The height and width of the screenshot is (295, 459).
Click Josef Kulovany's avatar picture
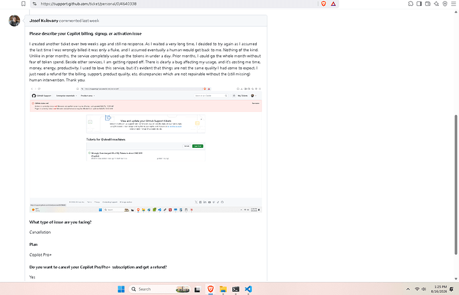point(15,21)
